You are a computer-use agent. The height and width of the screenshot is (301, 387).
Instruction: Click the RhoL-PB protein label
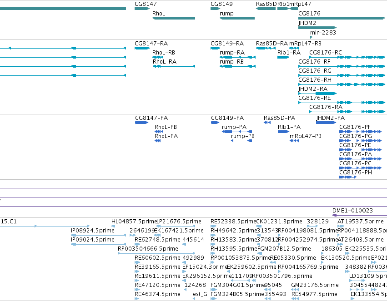point(166,127)
